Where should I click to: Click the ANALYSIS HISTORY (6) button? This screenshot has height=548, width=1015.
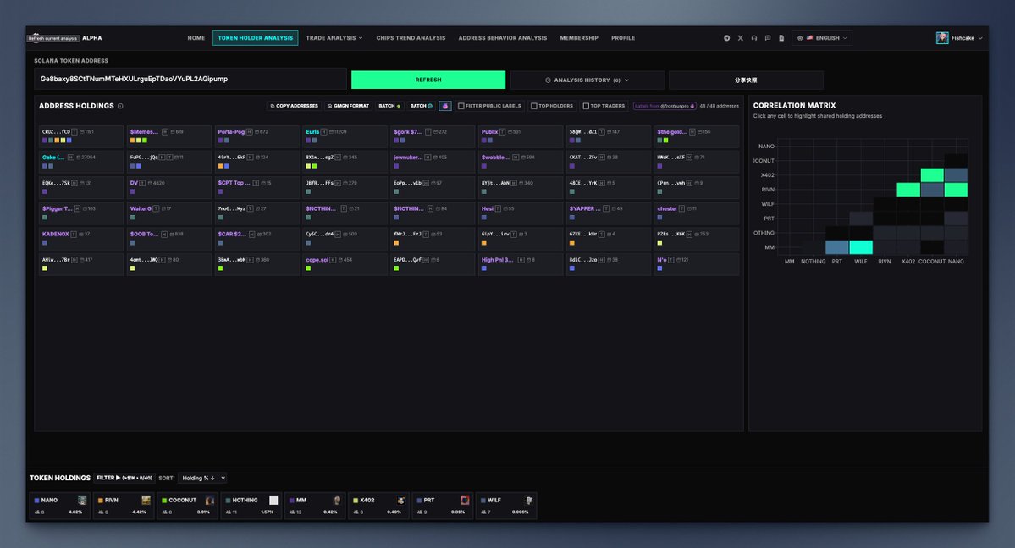(588, 79)
